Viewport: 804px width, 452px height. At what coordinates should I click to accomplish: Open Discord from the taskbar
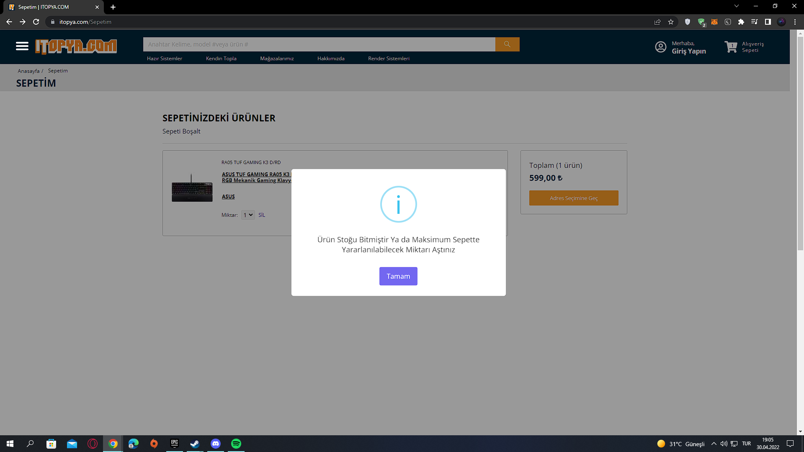click(x=216, y=444)
